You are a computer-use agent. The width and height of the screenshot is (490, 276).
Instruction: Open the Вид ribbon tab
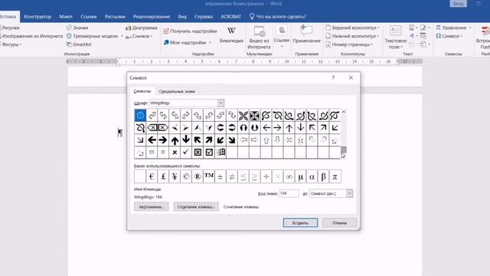(x=182, y=17)
